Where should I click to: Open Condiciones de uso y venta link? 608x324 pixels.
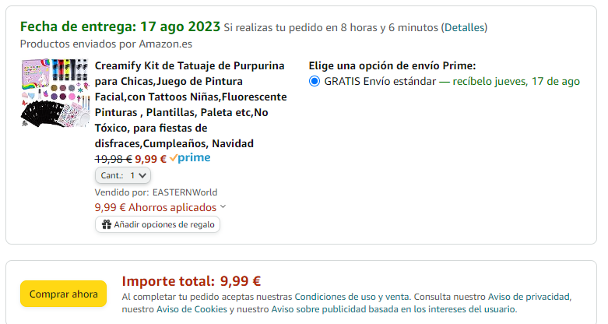tap(352, 297)
